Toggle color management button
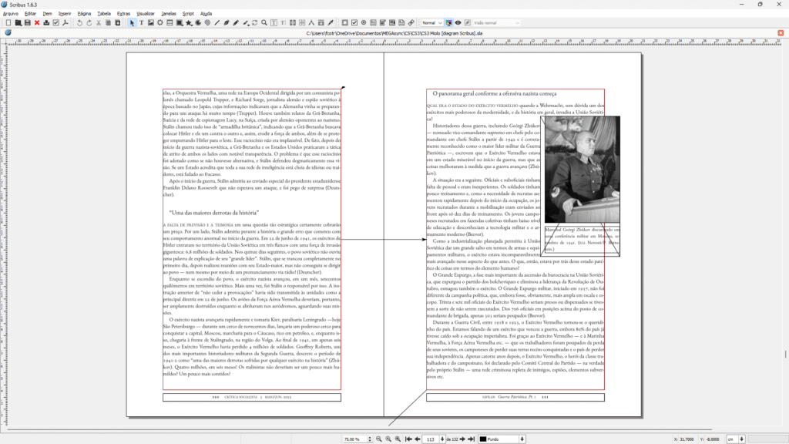This screenshot has width=789, height=444. [449, 23]
